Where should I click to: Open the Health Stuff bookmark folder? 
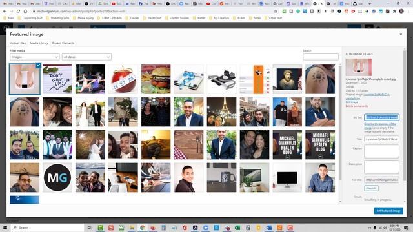152,18
